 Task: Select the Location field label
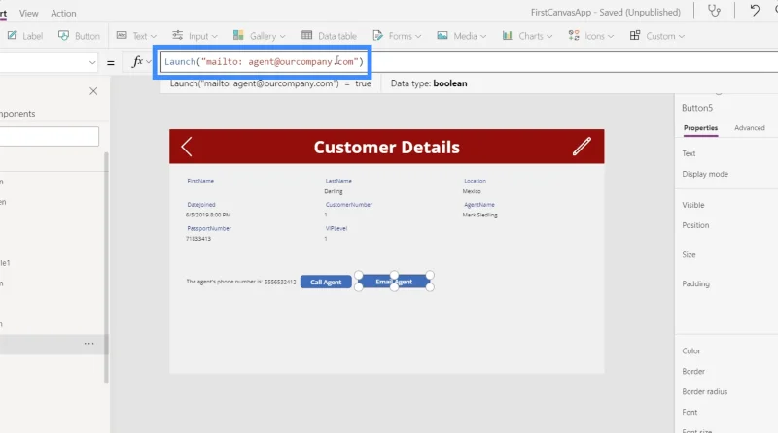click(x=475, y=181)
